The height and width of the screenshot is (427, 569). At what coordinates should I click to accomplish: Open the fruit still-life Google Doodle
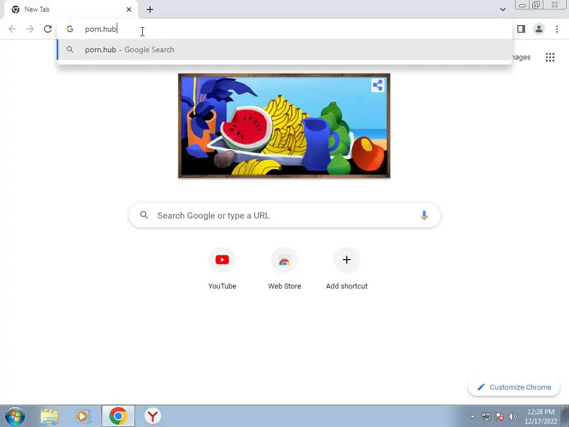tap(284, 126)
